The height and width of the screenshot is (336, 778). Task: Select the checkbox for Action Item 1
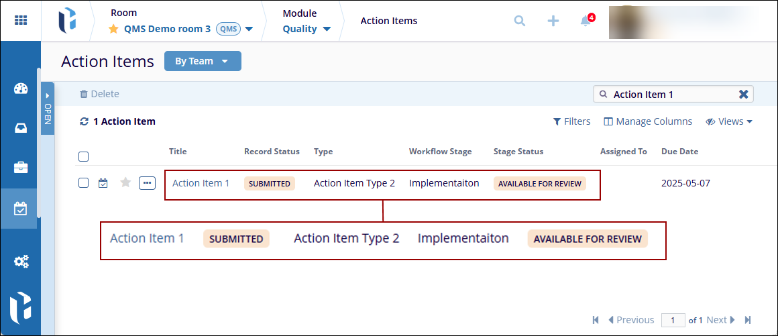pos(83,182)
